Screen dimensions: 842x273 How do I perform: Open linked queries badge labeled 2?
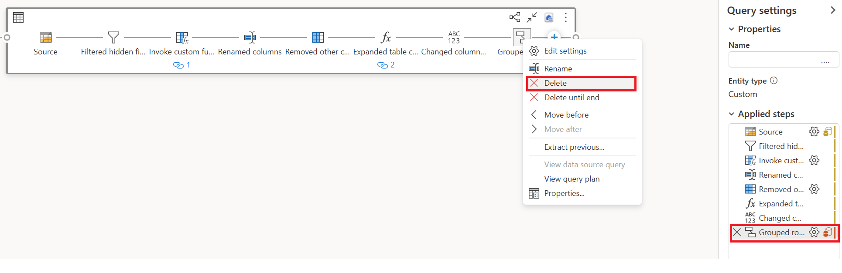[386, 65]
